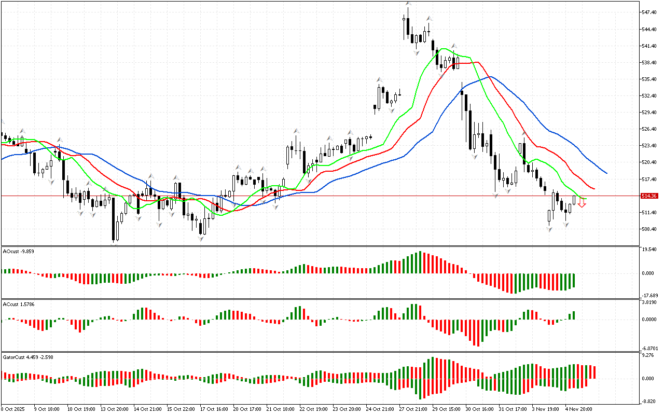Click the 529.40 price scale label
Viewport: 664px width, 415px height.
(x=649, y=113)
